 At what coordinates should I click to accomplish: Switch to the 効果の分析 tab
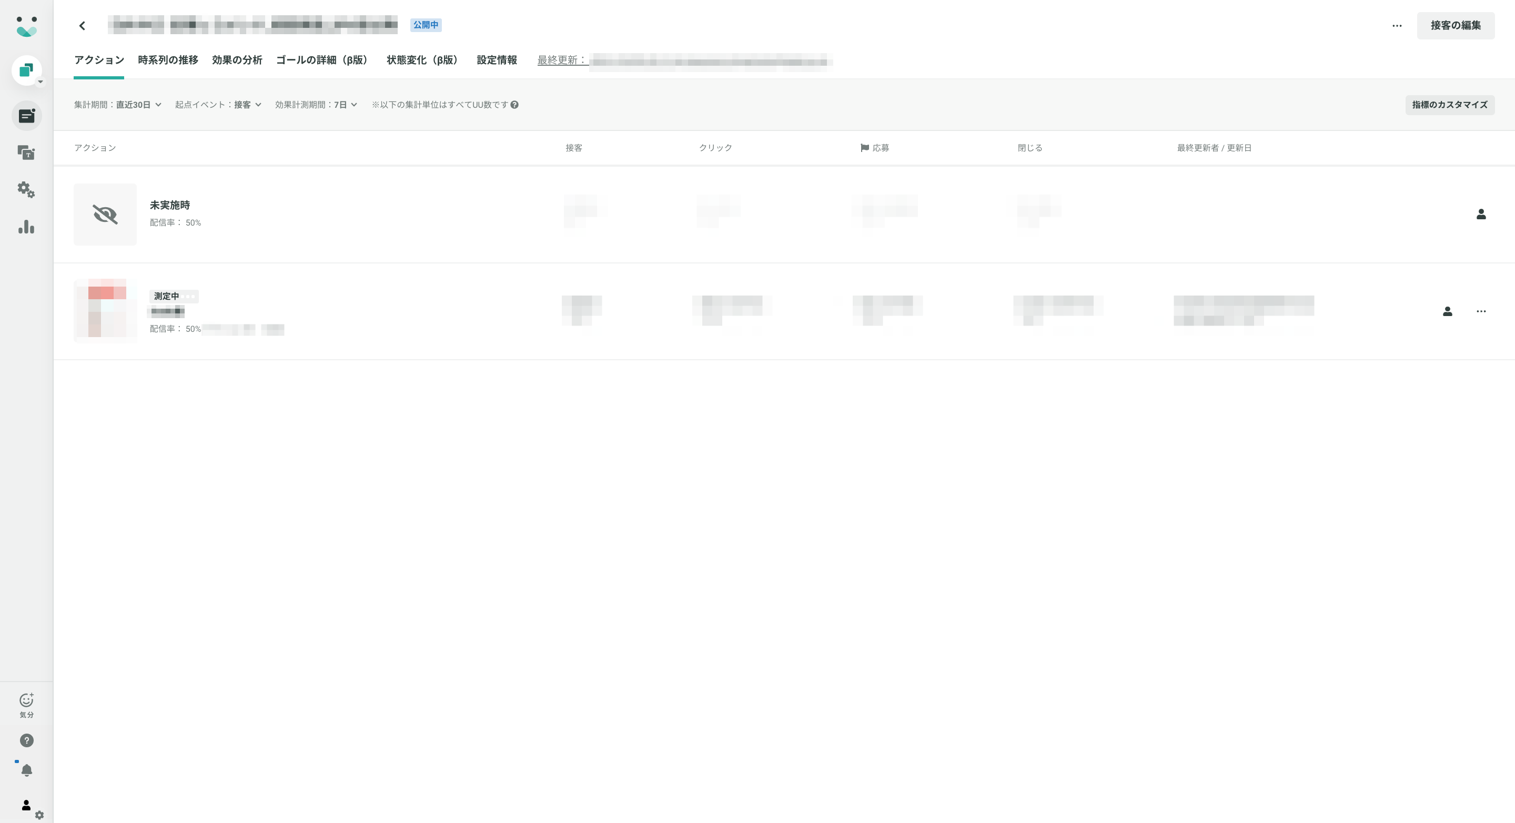coord(237,60)
